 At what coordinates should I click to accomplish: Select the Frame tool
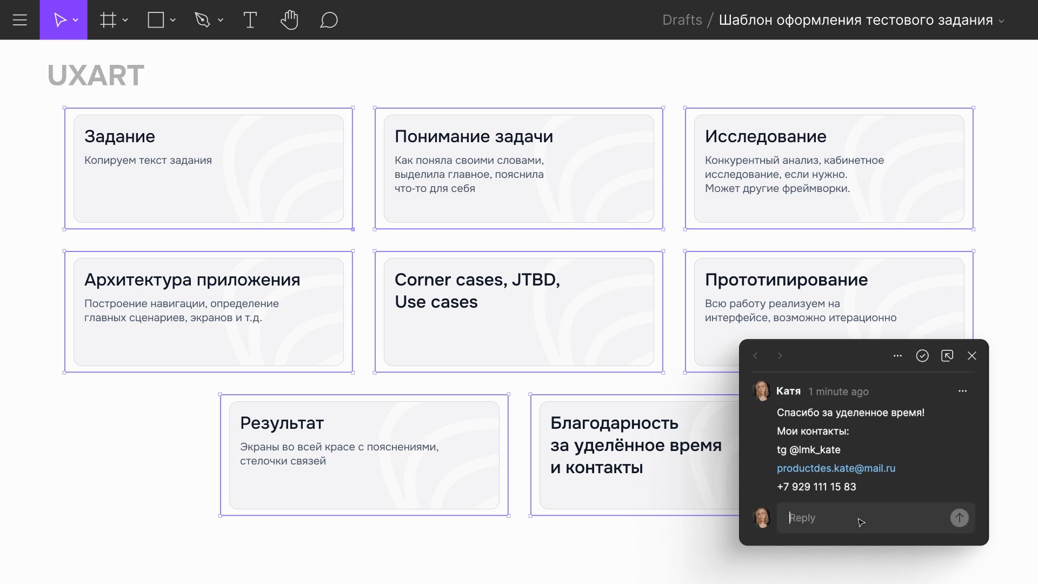point(107,20)
